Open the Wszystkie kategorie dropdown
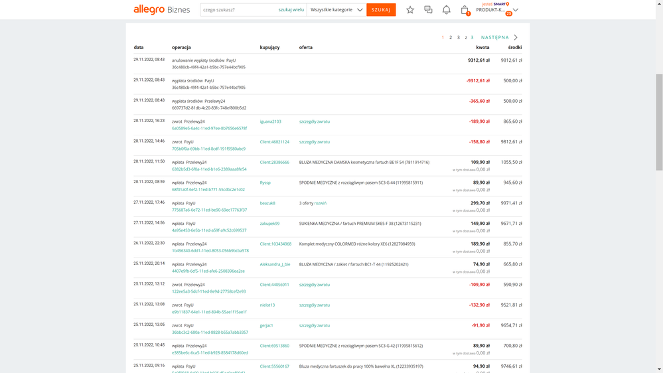Viewport: 663px width, 373px height. pos(336,10)
